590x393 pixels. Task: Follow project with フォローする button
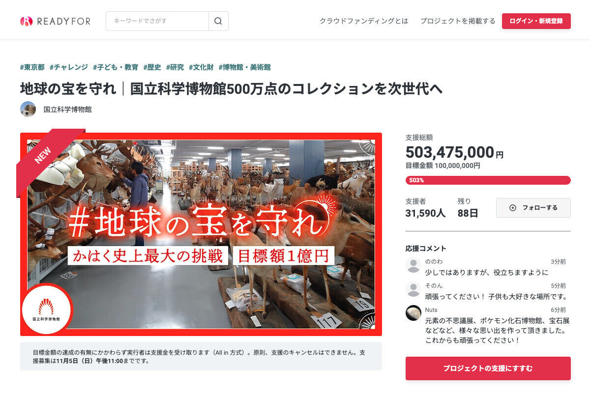pyautogui.click(x=533, y=208)
